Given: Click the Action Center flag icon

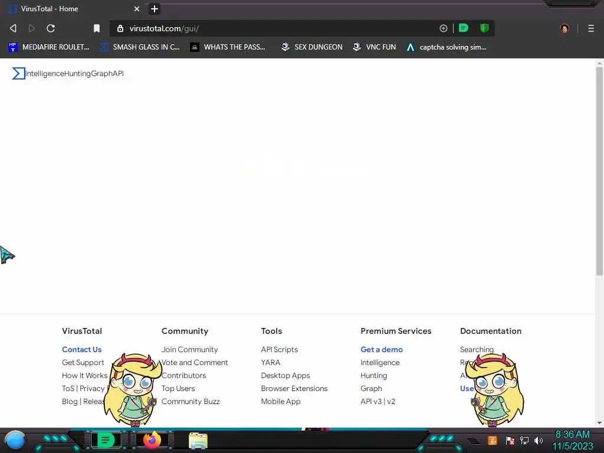Looking at the screenshot, I should click(x=510, y=440).
